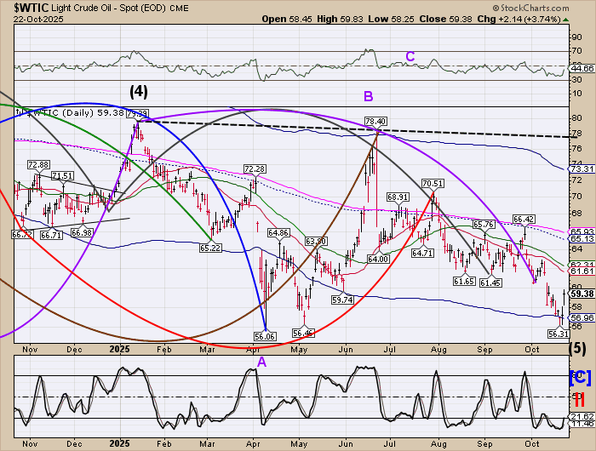Click the purple wave B label
The image size is (596, 451).
pos(368,95)
